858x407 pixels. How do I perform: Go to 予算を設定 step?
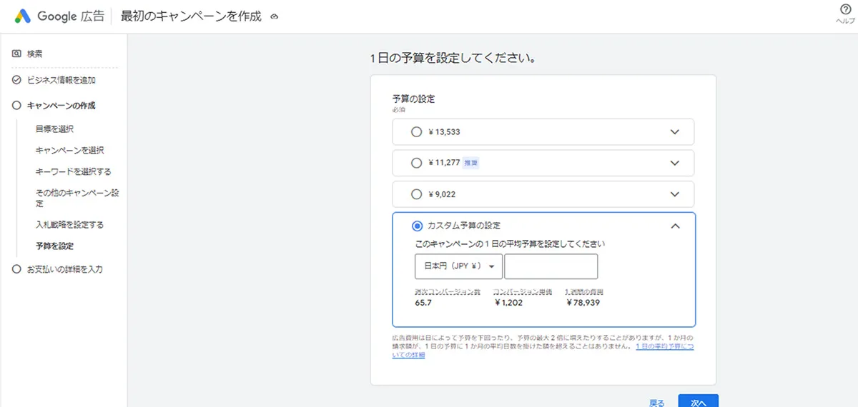[54, 246]
